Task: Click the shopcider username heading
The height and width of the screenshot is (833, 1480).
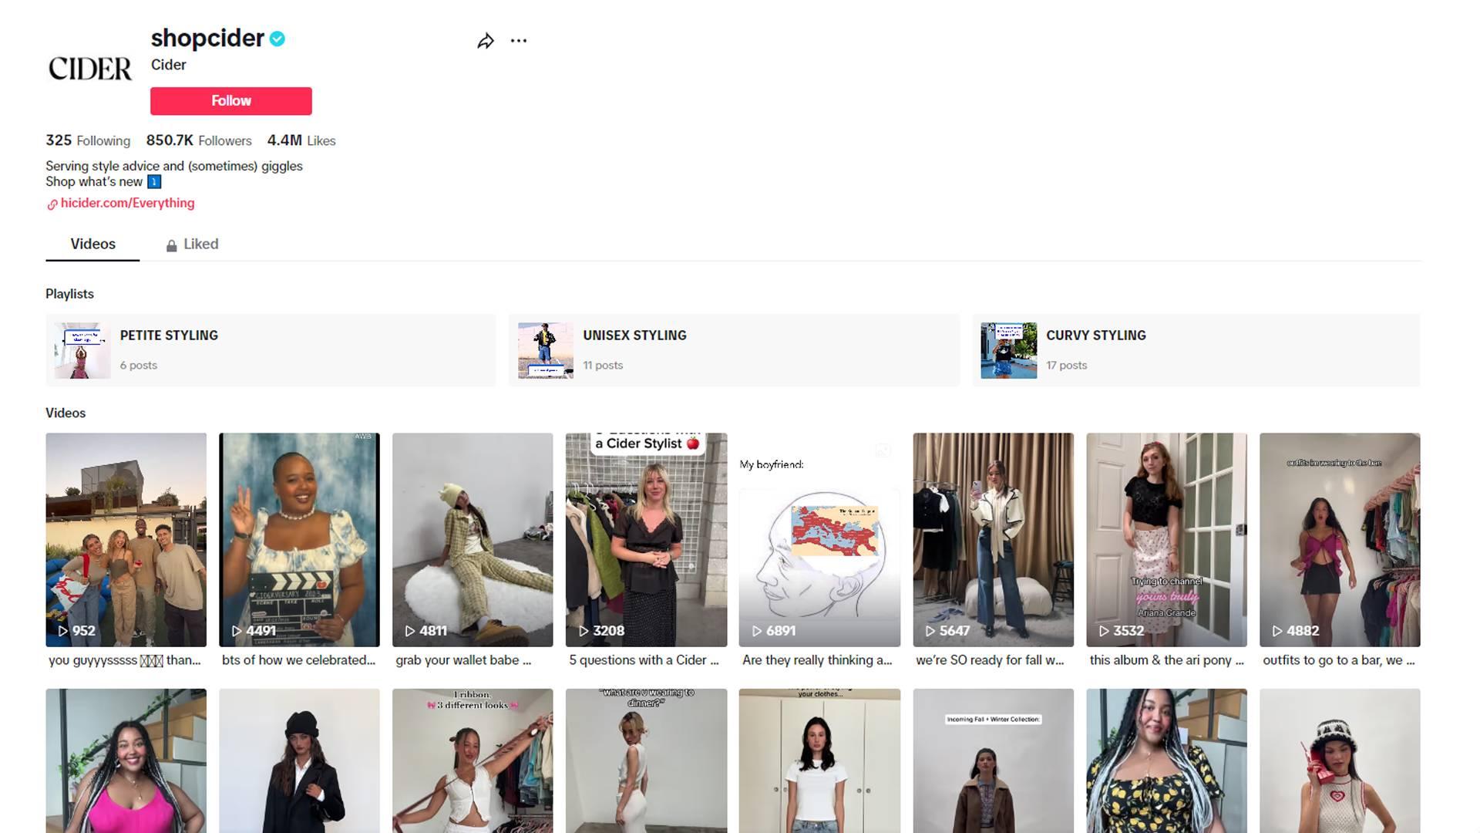Action: 207,38
